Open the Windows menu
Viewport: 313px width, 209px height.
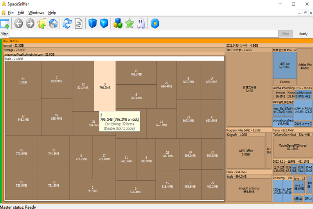point(36,13)
